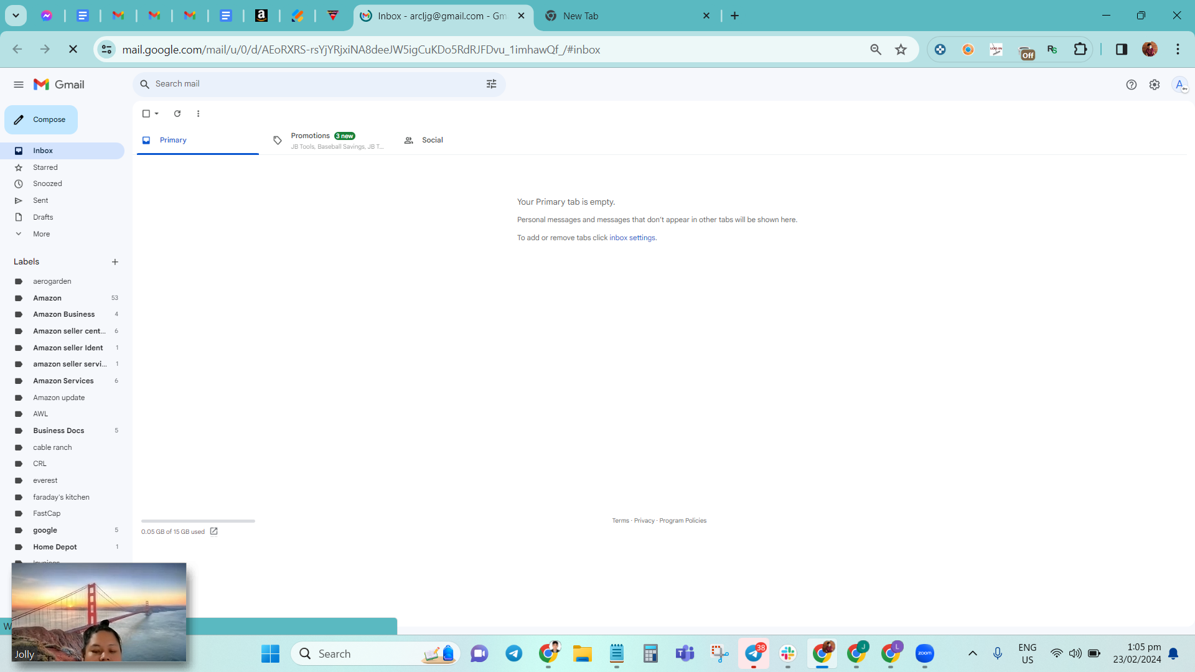This screenshot has width=1195, height=672.
Task: Open the Amazon Services label
Action: click(62, 381)
